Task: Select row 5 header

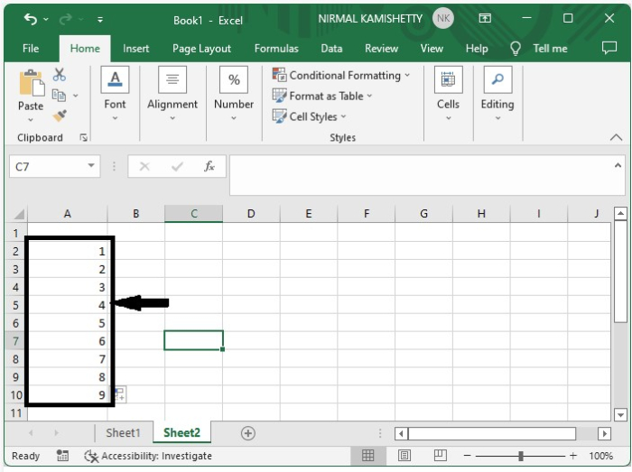Action: (15, 305)
